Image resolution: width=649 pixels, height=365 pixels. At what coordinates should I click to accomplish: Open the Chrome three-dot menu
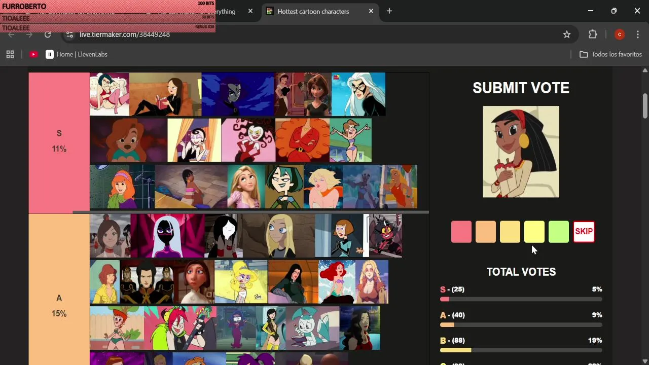638,34
